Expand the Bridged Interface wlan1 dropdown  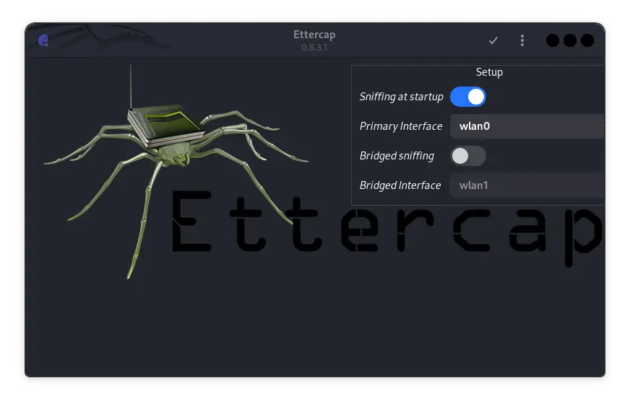(x=527, y=185)
